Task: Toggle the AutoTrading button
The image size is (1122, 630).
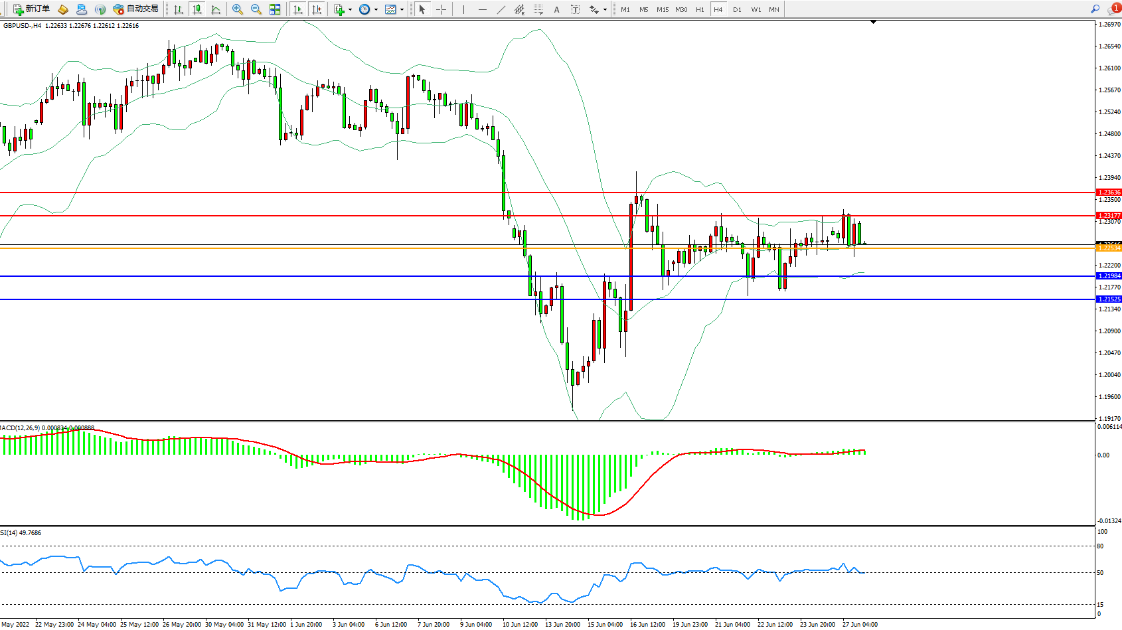Action: click(x=136, y=9)
